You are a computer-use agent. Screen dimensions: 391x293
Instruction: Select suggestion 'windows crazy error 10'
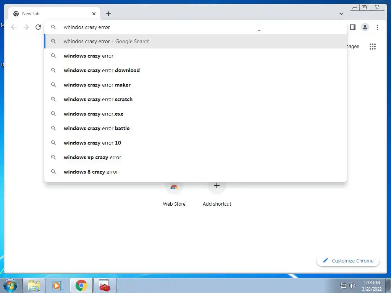[x=195, y=143]
